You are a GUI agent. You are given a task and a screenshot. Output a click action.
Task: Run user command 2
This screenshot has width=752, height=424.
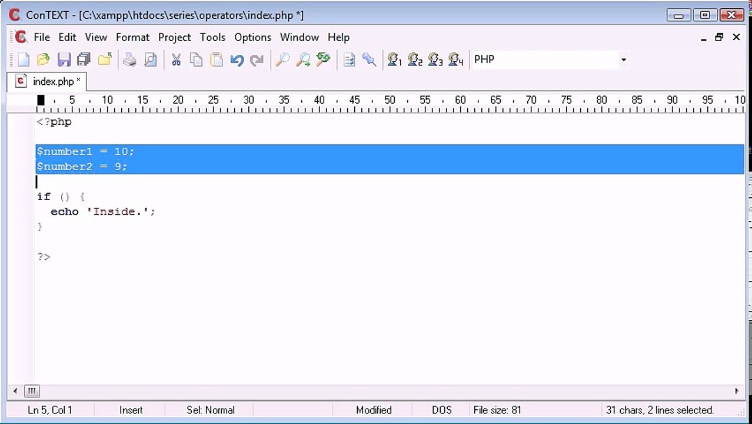[415, 59]
